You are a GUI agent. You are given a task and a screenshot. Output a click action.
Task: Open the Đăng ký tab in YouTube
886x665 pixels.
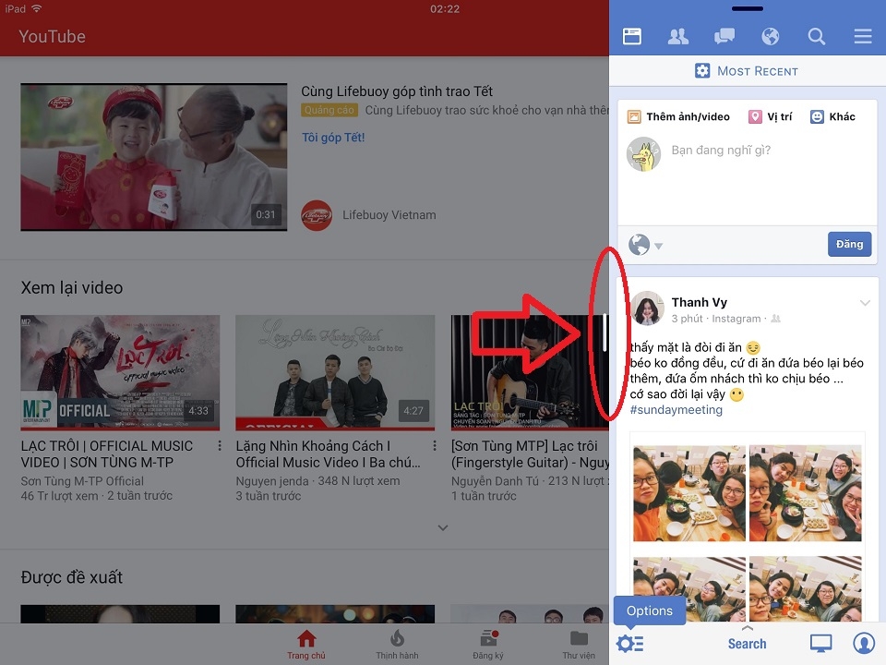click(x=487, y=642)
